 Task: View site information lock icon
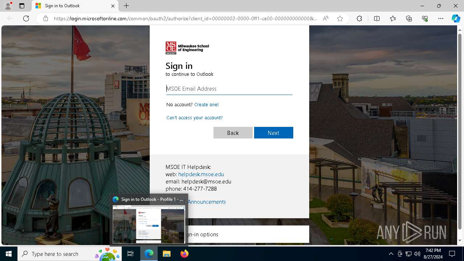coord(46,18)
